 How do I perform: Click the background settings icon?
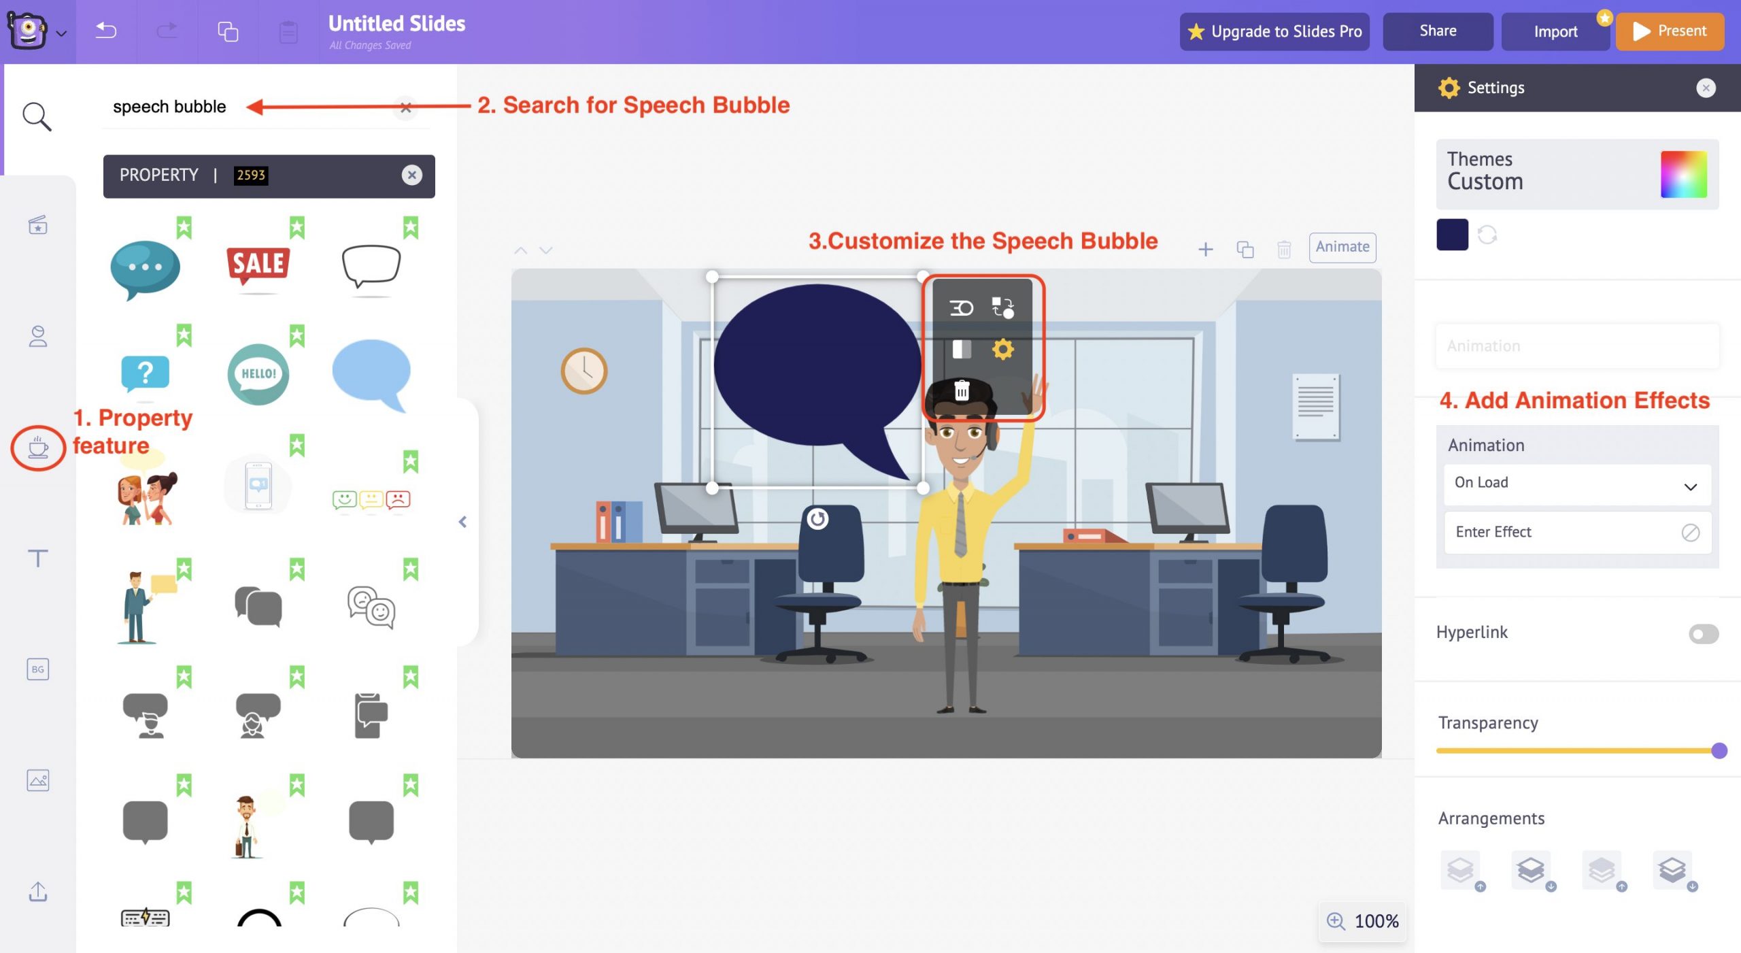pyautogui.click(x=37, y=669)
